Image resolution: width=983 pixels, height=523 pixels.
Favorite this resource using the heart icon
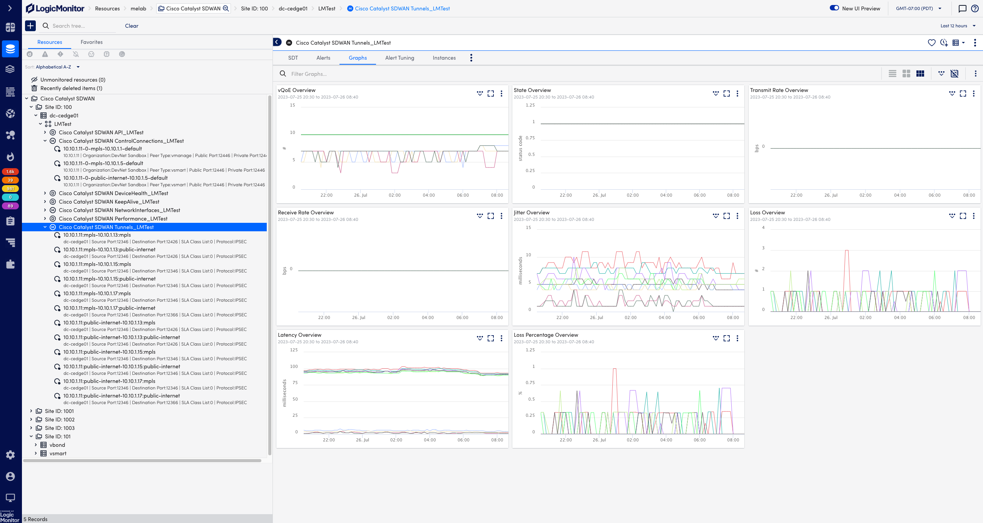tap(932, 43)
